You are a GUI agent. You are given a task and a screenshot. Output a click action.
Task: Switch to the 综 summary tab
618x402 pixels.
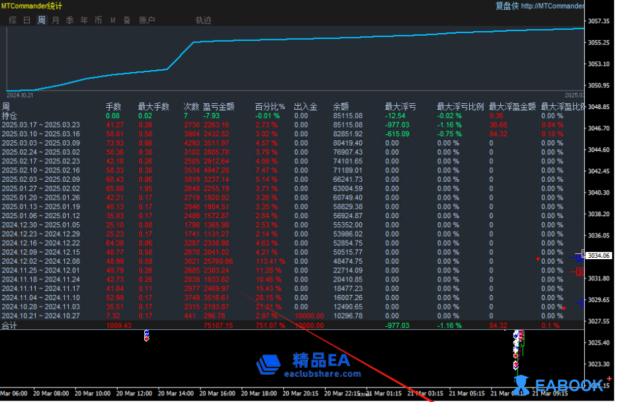[x=13, y=20]
